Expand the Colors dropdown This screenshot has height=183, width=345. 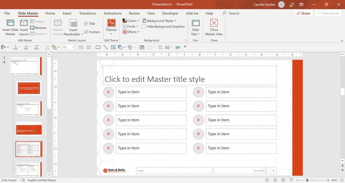click(x=131, y=21)
